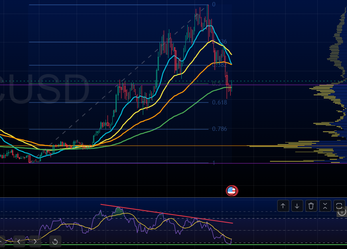The width and height of the screenshot is (347, 249).
Task: Select the dashed Fibonacci trend diagonal line
Action: [x=120, y=84]
